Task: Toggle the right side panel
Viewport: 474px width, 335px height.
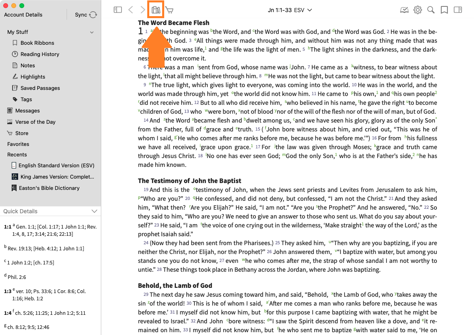Action: (457, 10)
